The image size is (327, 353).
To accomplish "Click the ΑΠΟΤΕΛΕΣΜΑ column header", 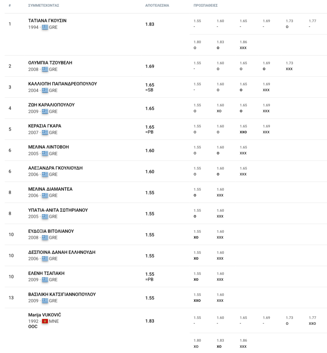I will [x=157, y=6].
